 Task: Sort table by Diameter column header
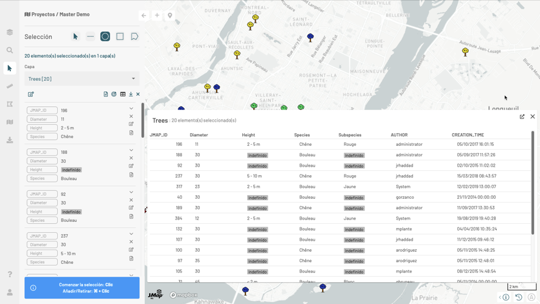click(x=199, y=135)
